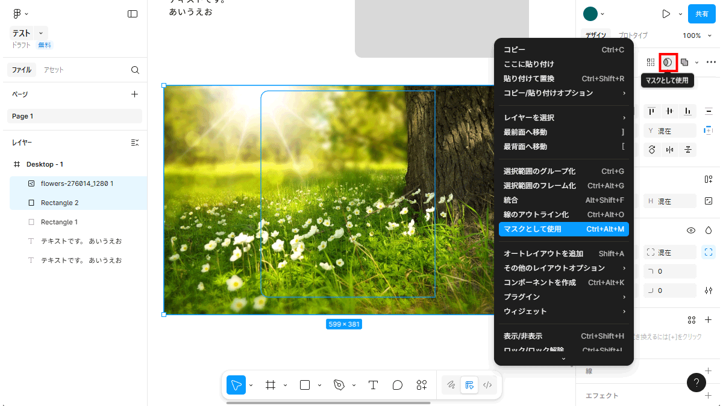Click the Figma main menu logo
This screenshot has width=723, height=406.
[17, 14]
